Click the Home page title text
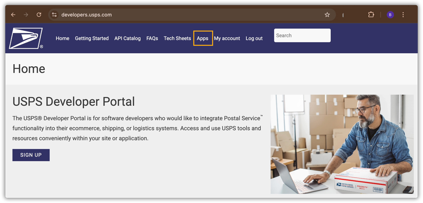The image size is (423, 203). coord(29,69)
